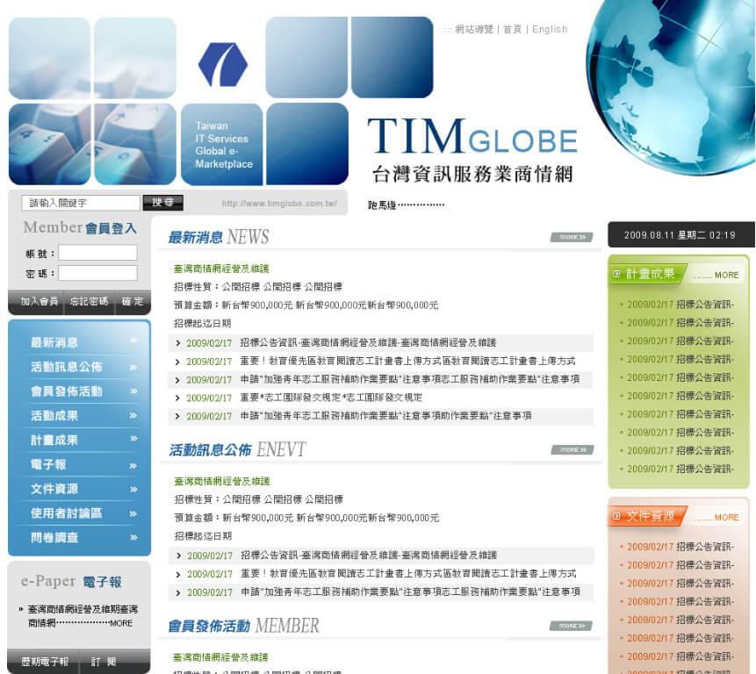Click the double-arrow icon beside 使用者討論區 menu item
Screen dimensions: 756x674
pyautogui.click(x=133, y=514)
